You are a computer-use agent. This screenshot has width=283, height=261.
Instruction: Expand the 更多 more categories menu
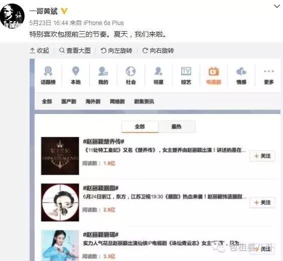pos(269,75)
